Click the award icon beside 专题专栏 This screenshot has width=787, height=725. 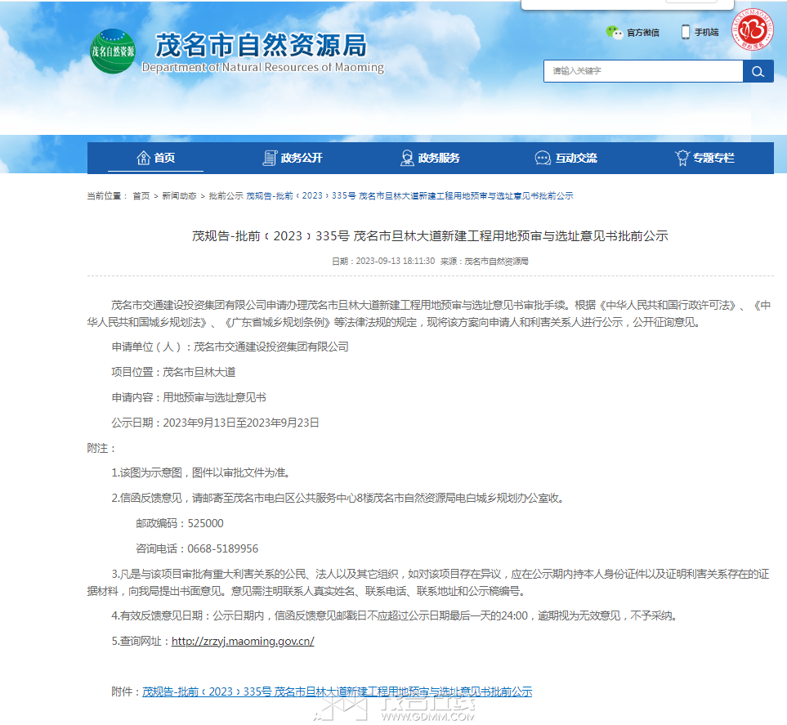(682, 158)
